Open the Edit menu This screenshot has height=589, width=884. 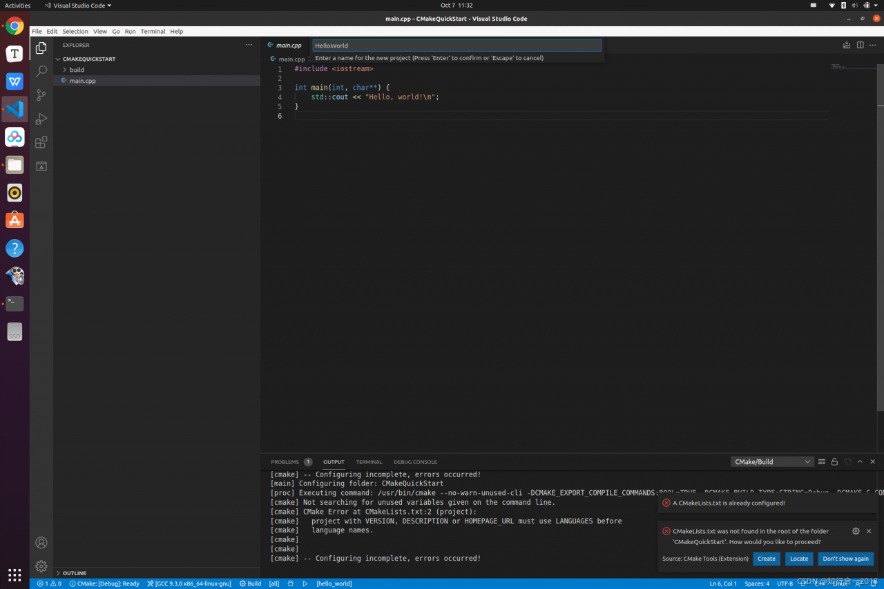point(52,31)
